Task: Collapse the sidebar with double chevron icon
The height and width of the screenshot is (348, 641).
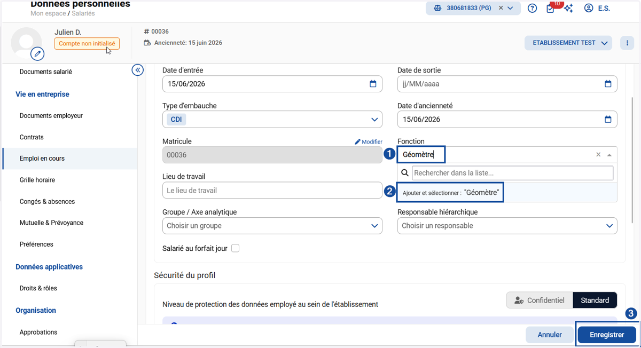Action: pyautogui.click(x=138, y=70)
